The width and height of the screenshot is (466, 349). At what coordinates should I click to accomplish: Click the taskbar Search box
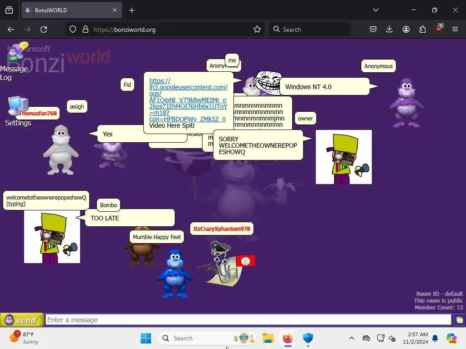tap(208, 338)
